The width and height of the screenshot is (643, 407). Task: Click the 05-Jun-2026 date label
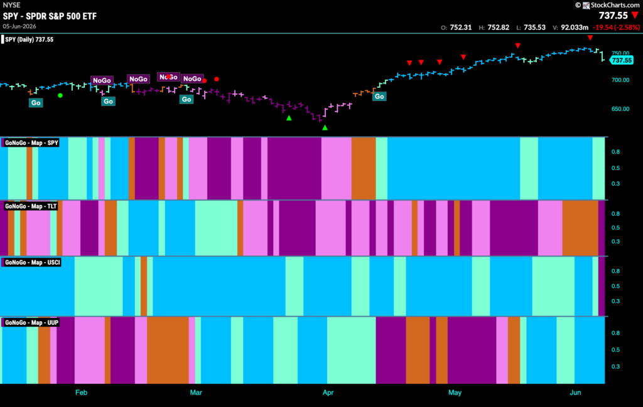19,26
